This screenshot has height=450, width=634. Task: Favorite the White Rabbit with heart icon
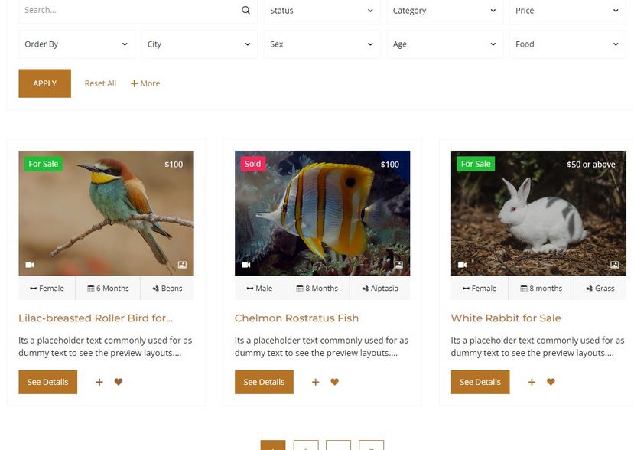[x=551, y=382]
